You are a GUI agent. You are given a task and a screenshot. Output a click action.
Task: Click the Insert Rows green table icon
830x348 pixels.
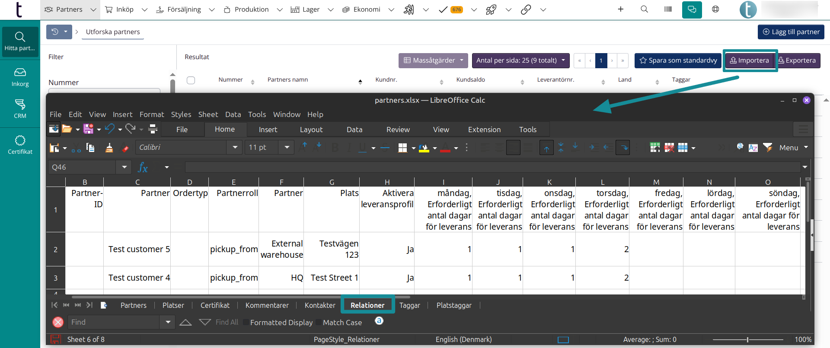point(655,148)
